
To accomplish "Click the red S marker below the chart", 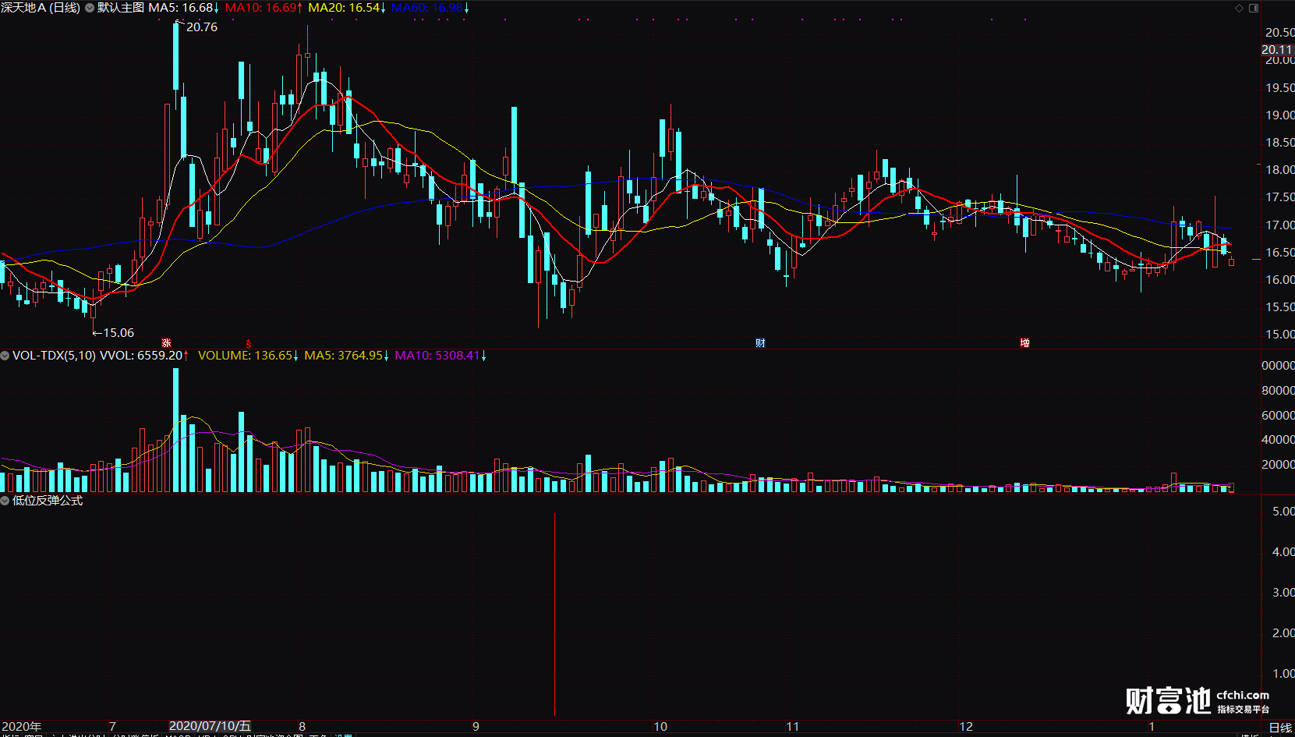I will point(249,343).
